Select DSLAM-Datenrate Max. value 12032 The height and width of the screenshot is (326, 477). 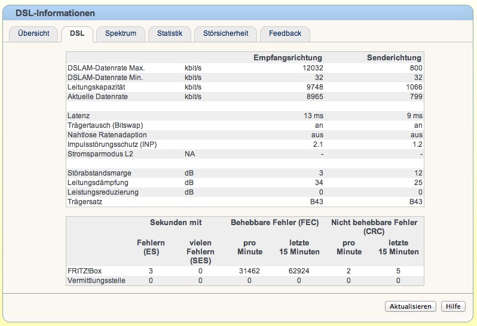coord(313,68)
